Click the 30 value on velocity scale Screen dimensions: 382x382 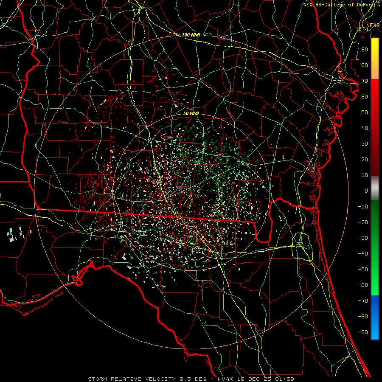[x=365, y=144]
